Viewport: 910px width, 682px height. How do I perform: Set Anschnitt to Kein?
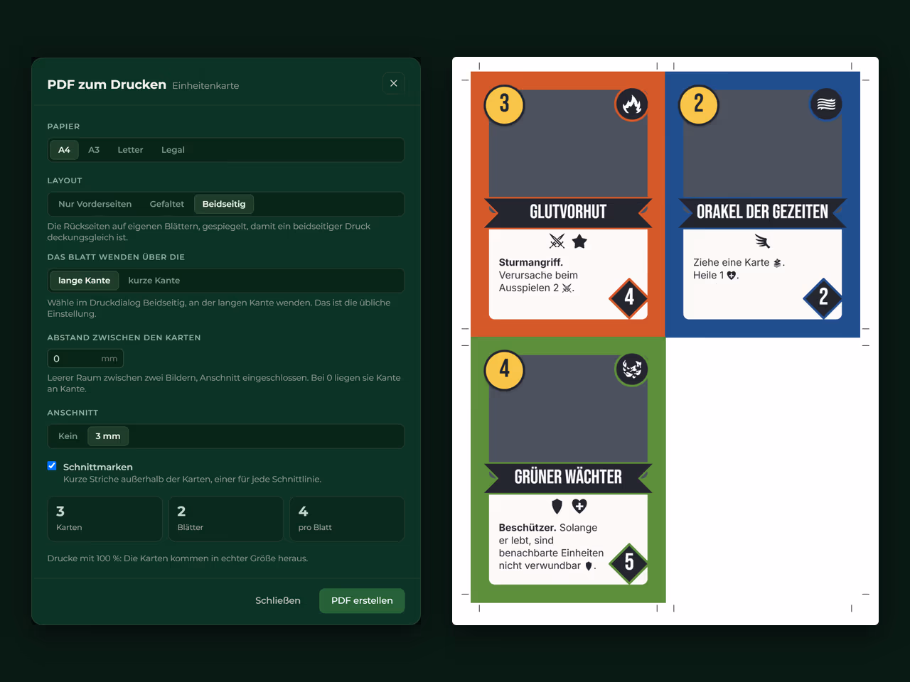(x=68, y=436)
